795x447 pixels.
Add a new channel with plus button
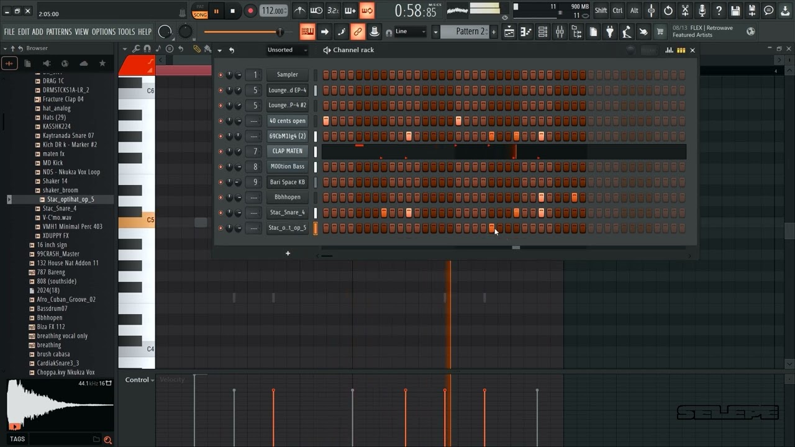288,253
